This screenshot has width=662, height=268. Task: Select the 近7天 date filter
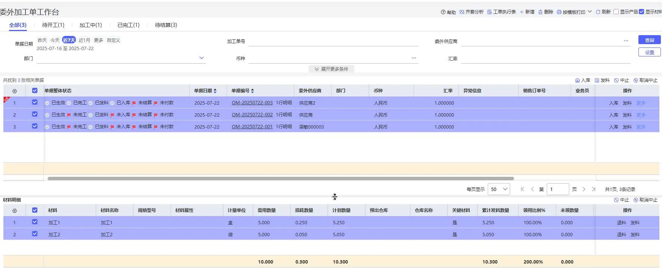pyautogui.click(x=69, y=40)
